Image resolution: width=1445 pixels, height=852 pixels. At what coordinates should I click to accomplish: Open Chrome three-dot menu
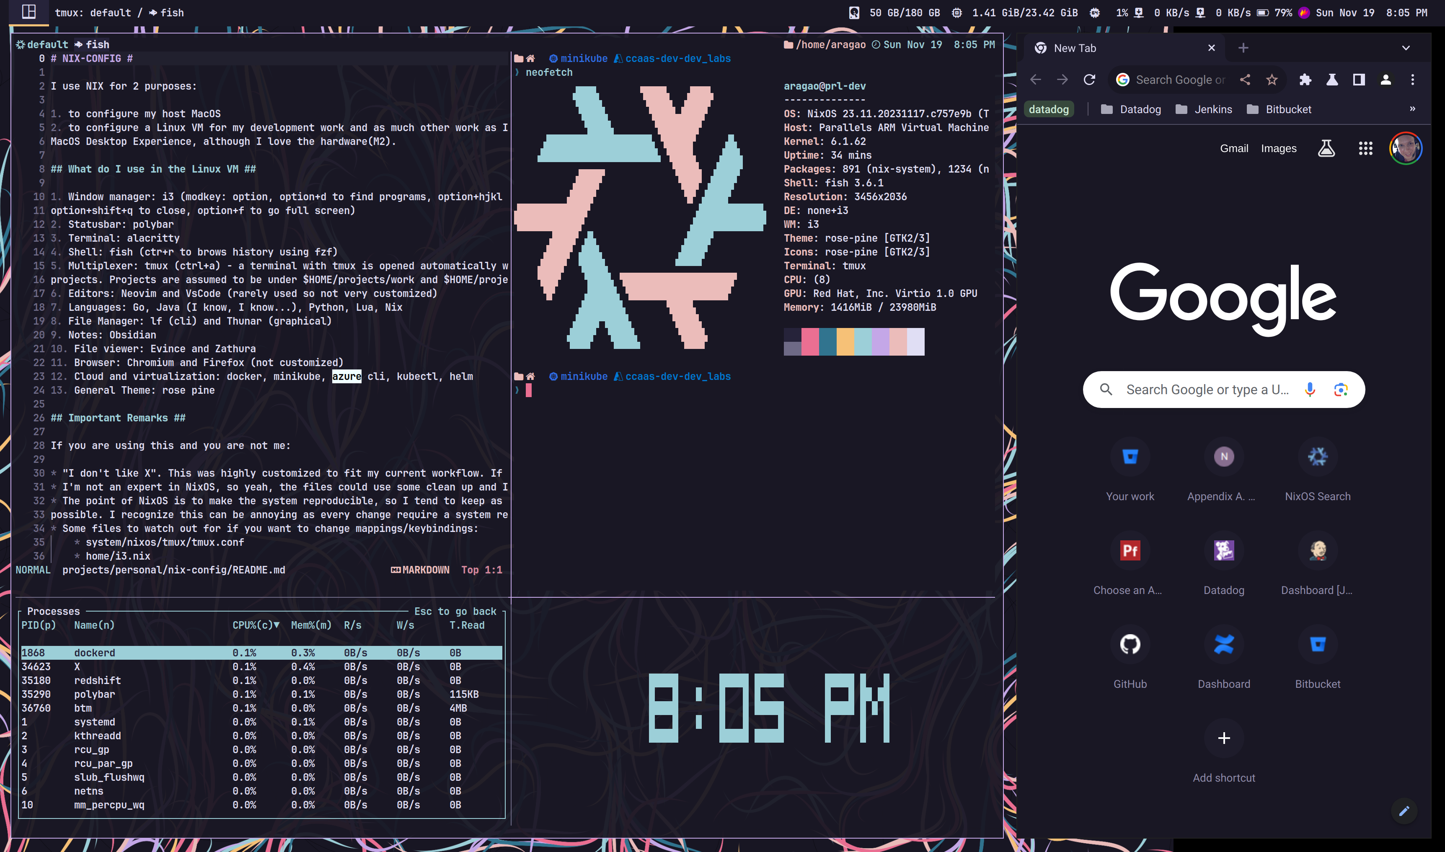pos(1412,80)
